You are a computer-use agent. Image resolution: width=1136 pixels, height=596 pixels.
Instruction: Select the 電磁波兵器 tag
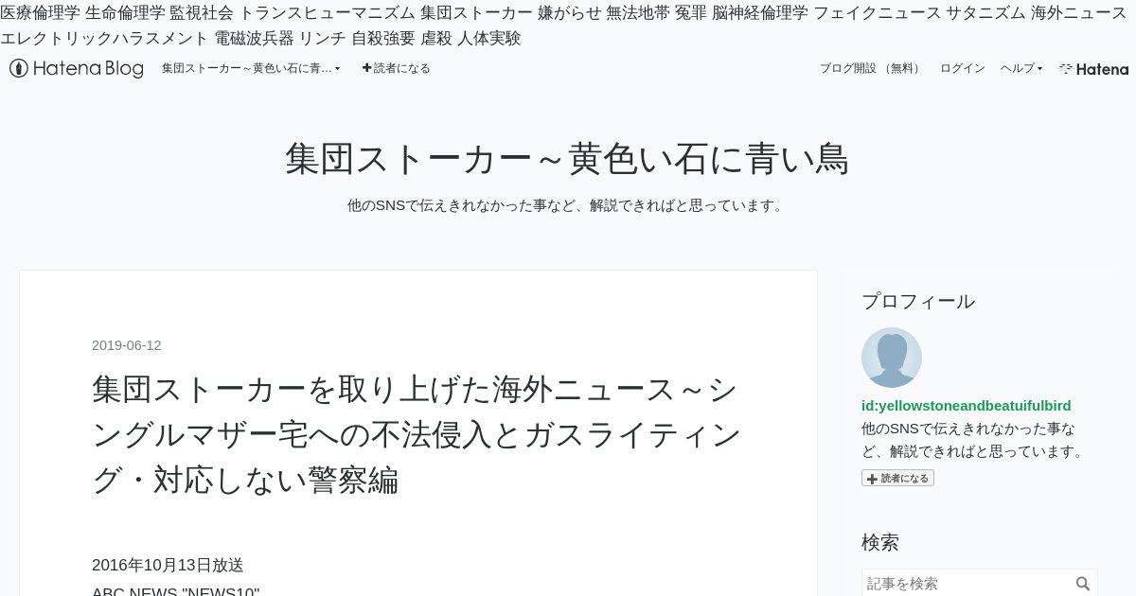point(255,38)
